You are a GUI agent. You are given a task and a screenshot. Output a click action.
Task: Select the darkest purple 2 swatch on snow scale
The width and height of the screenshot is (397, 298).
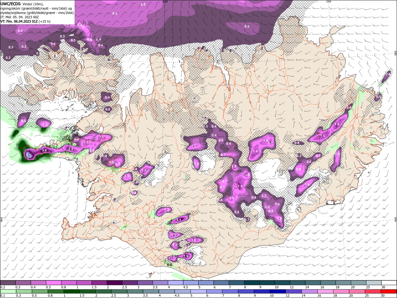tap(114, 283)
